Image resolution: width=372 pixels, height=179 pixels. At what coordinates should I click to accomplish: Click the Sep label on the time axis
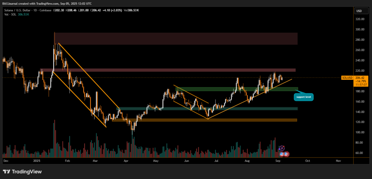(278, 160)
